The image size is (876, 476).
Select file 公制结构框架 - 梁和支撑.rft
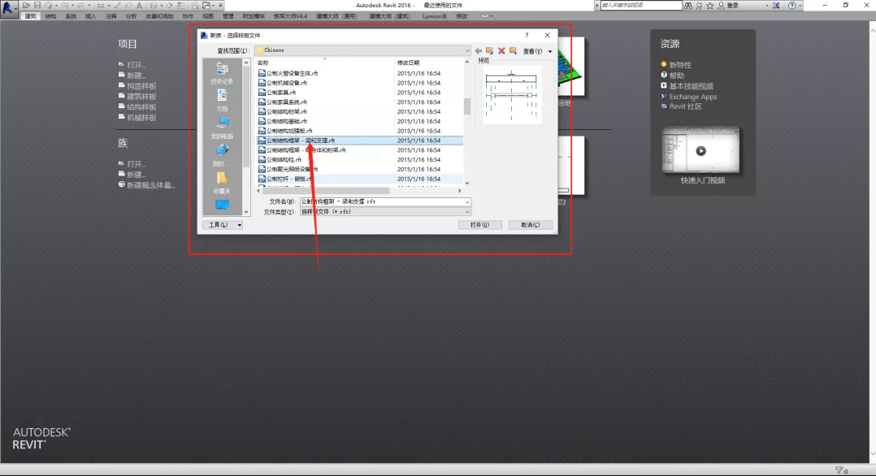click(x=360, y=141)
